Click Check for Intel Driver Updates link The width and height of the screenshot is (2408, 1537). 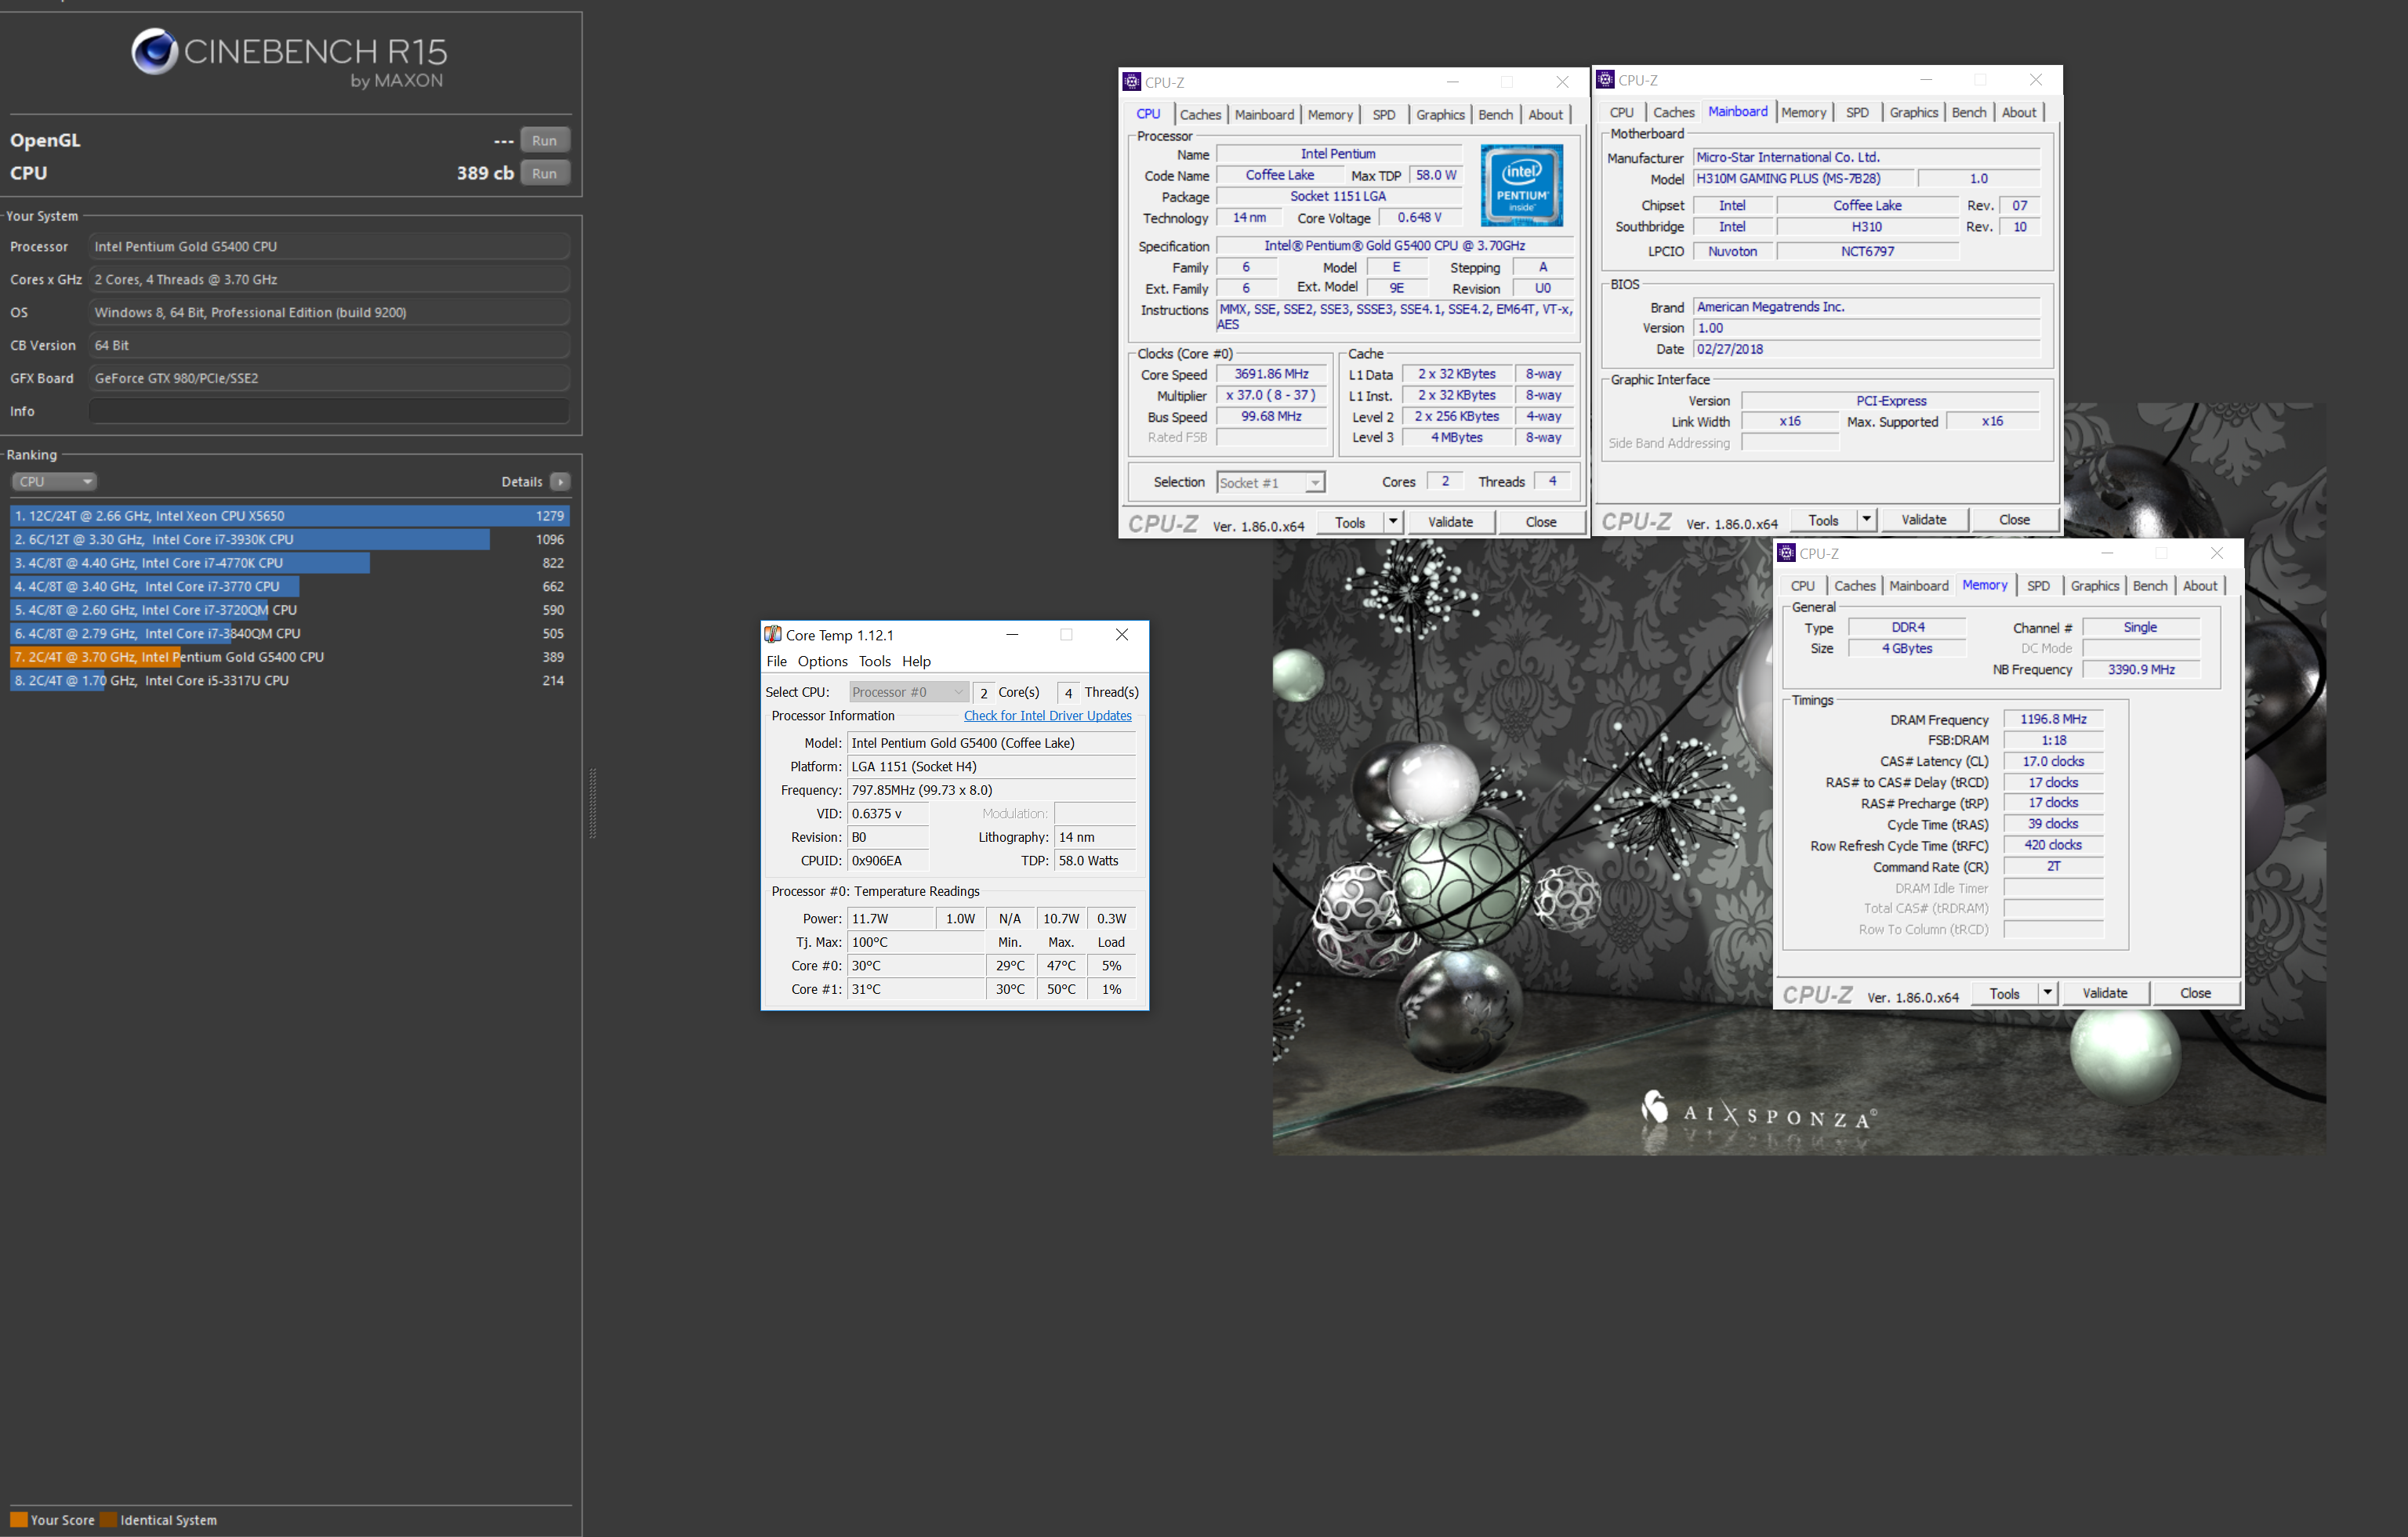(1047, 716)
